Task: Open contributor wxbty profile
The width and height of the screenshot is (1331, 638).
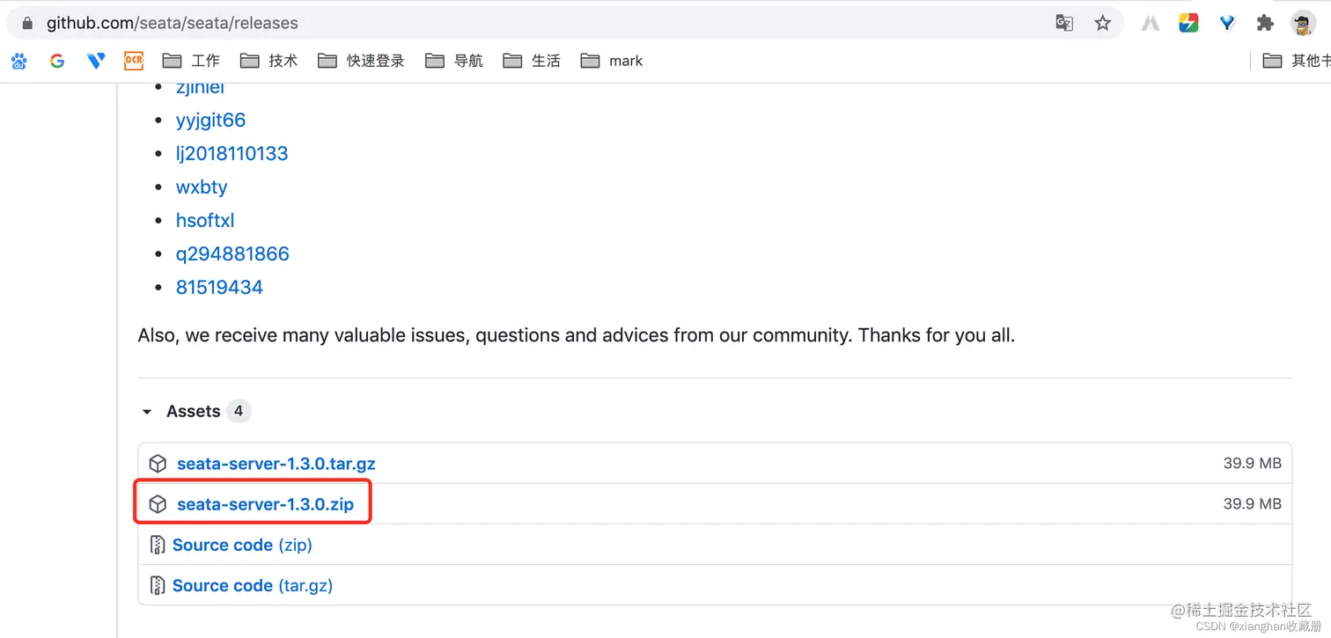Action: (x=202, y=187)
